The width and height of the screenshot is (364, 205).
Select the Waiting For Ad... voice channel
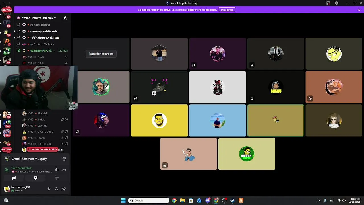(x=42, y=51)
